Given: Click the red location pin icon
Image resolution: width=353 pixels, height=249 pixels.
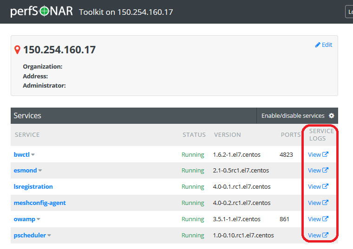Looking at the screenshot, I should (x=17, y=50).
